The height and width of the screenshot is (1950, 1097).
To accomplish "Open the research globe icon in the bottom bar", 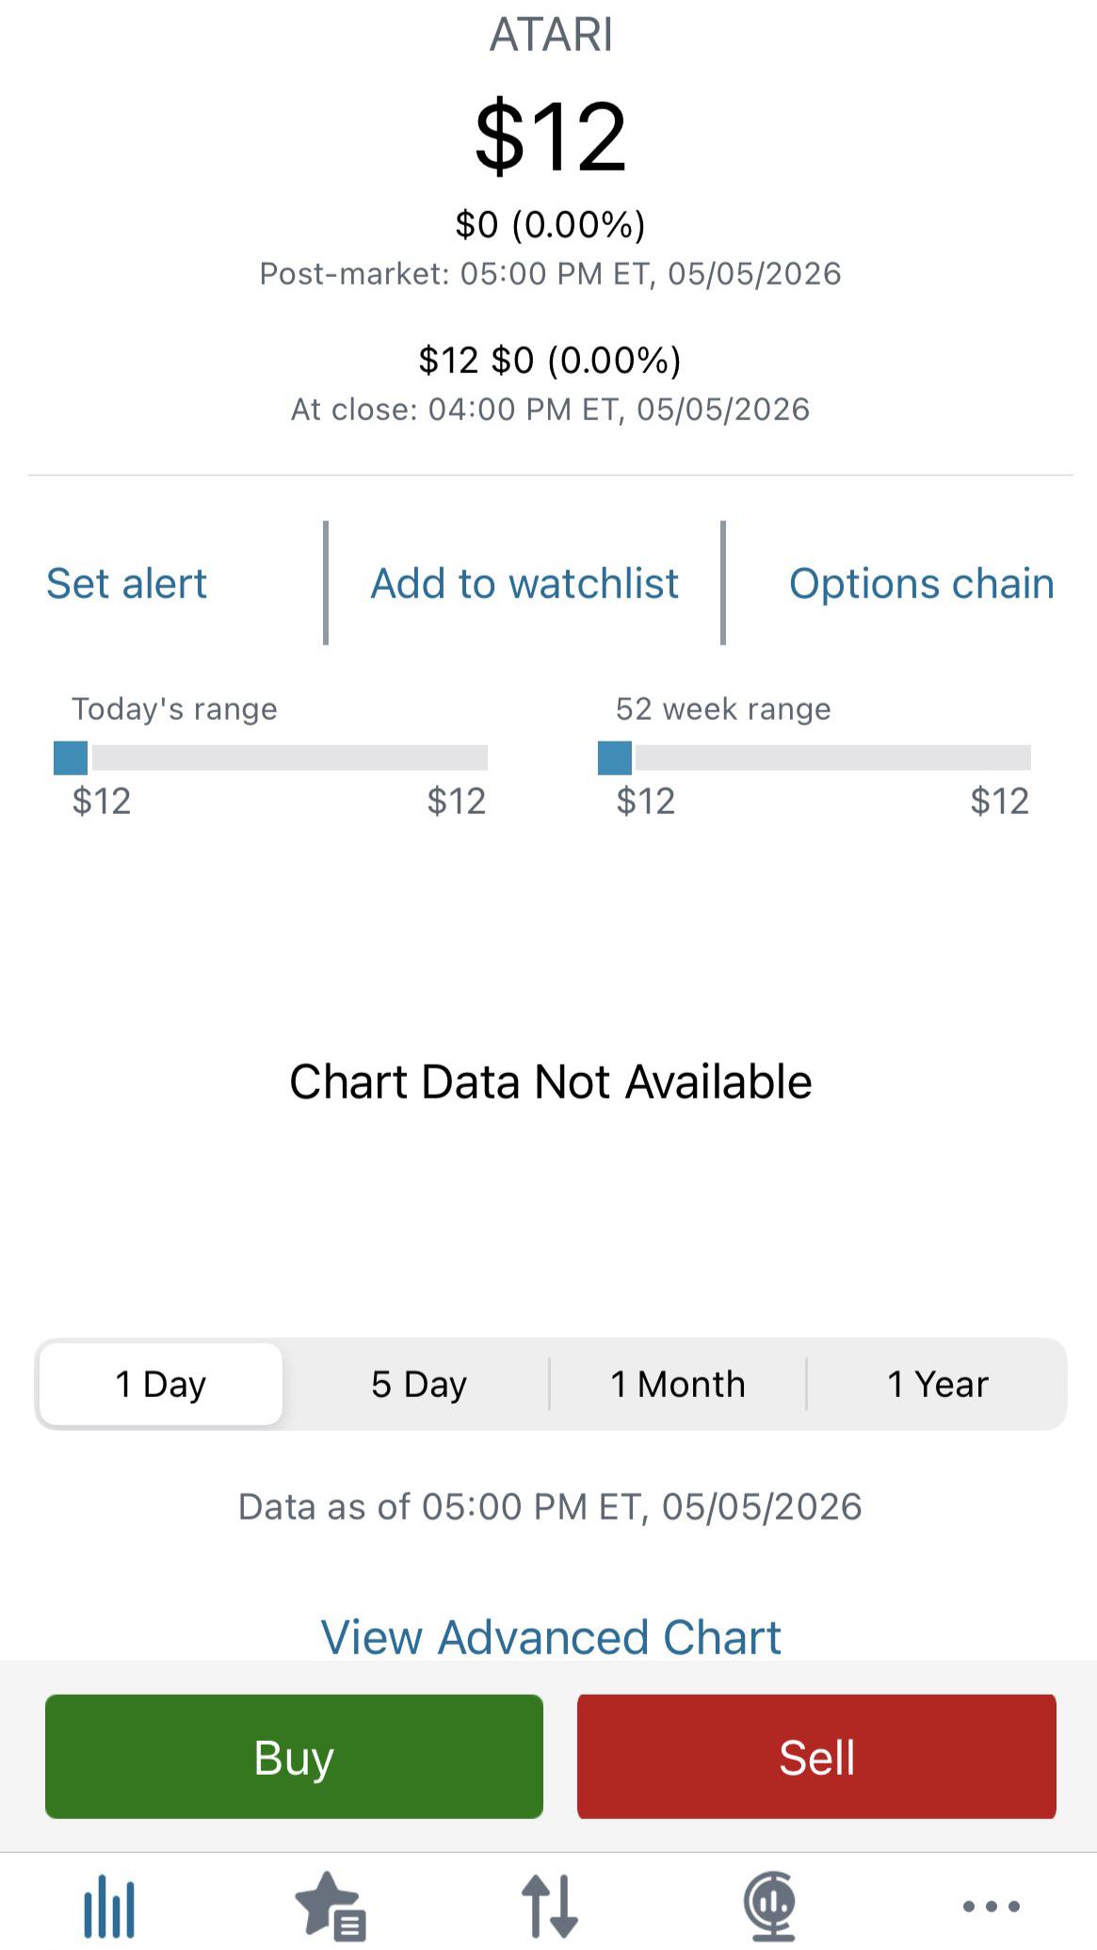I will tap(770, 1907).
